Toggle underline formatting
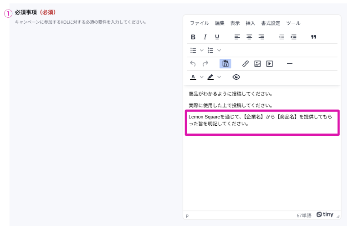 coord(217,37)
